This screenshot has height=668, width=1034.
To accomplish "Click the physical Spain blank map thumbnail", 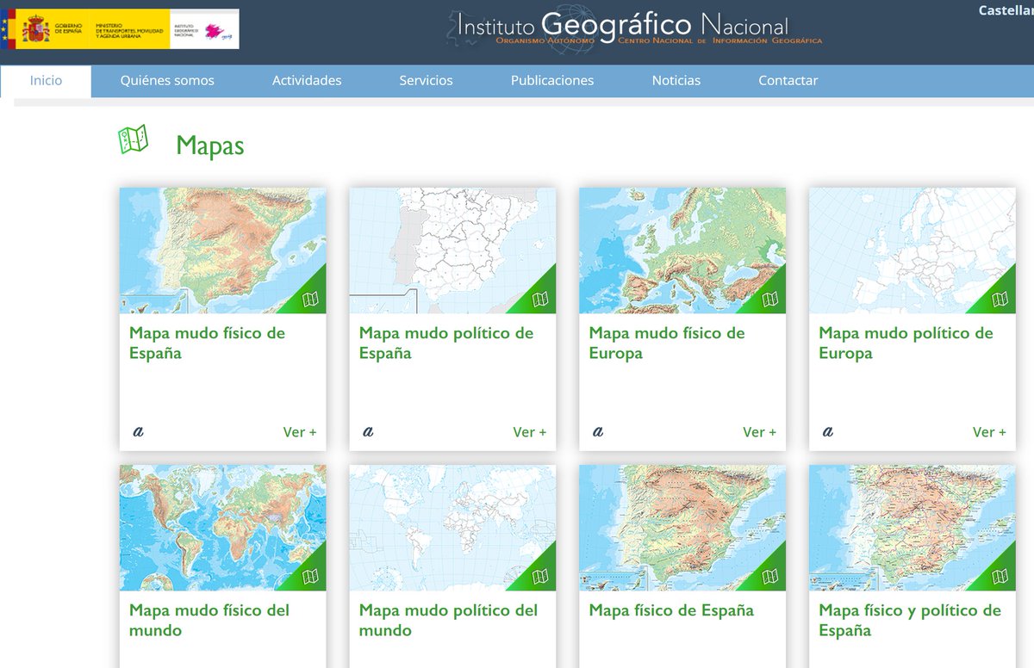I will [x=223, y=251].
